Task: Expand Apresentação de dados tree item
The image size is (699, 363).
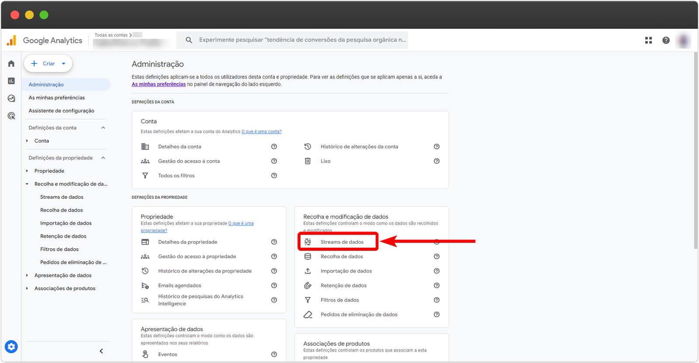Action: click(x=27, y=276)
